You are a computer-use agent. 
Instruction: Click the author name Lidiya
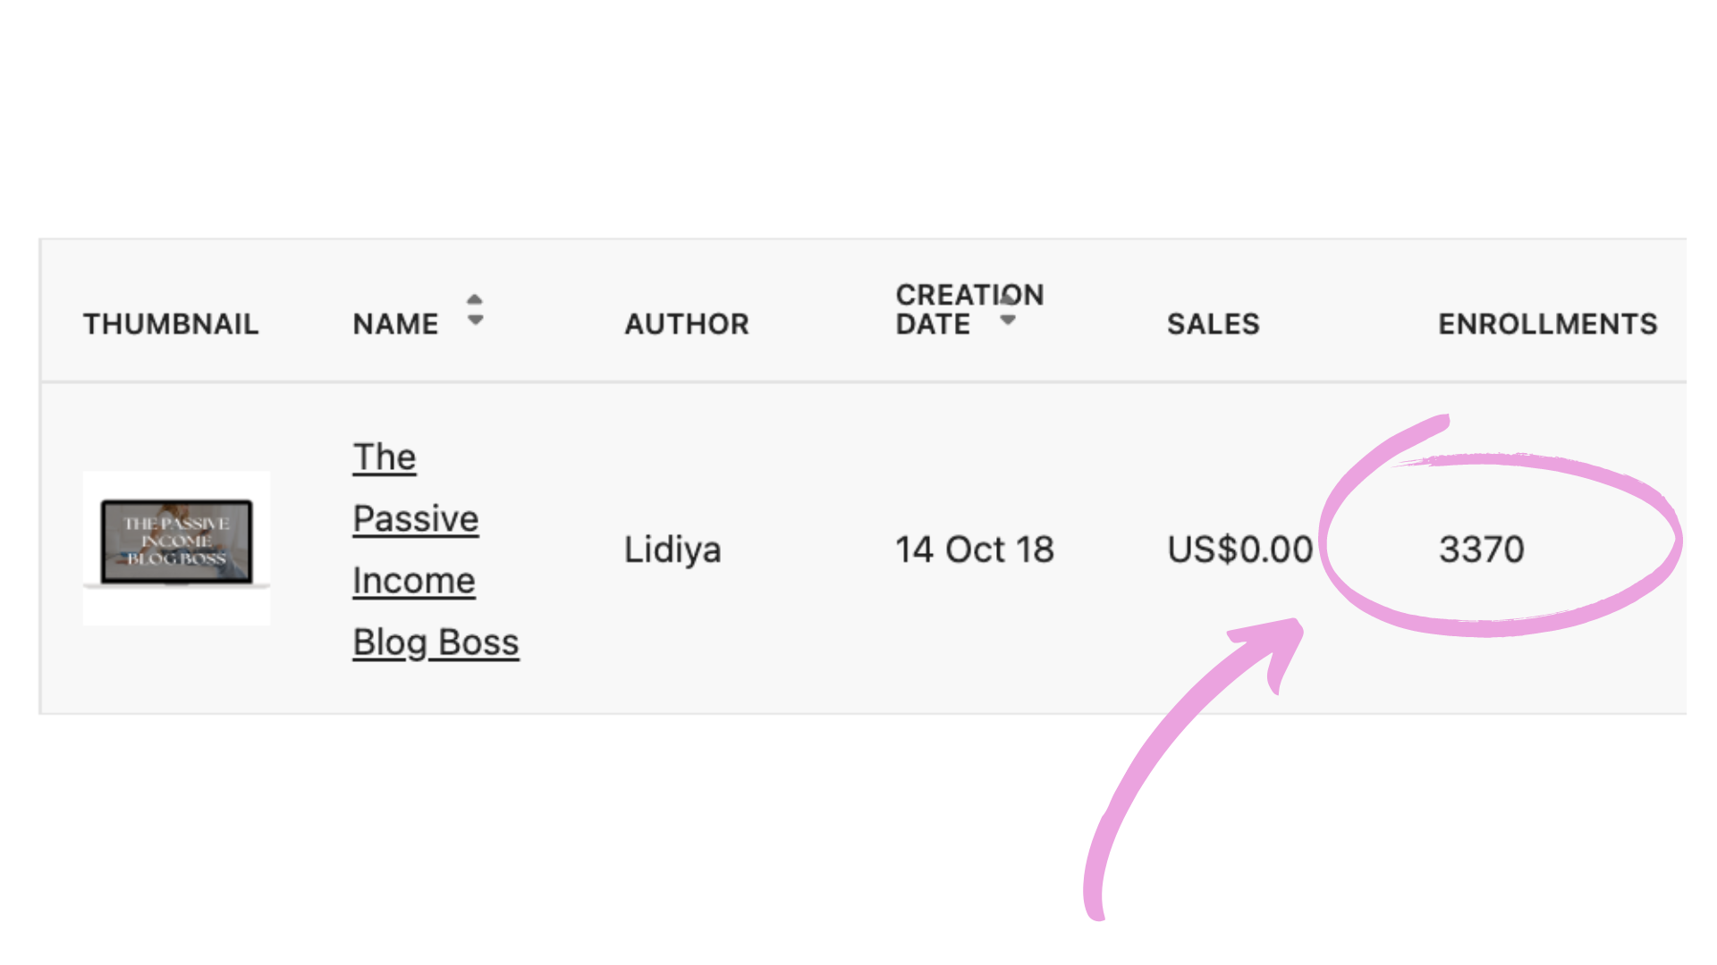pos(672,550)
